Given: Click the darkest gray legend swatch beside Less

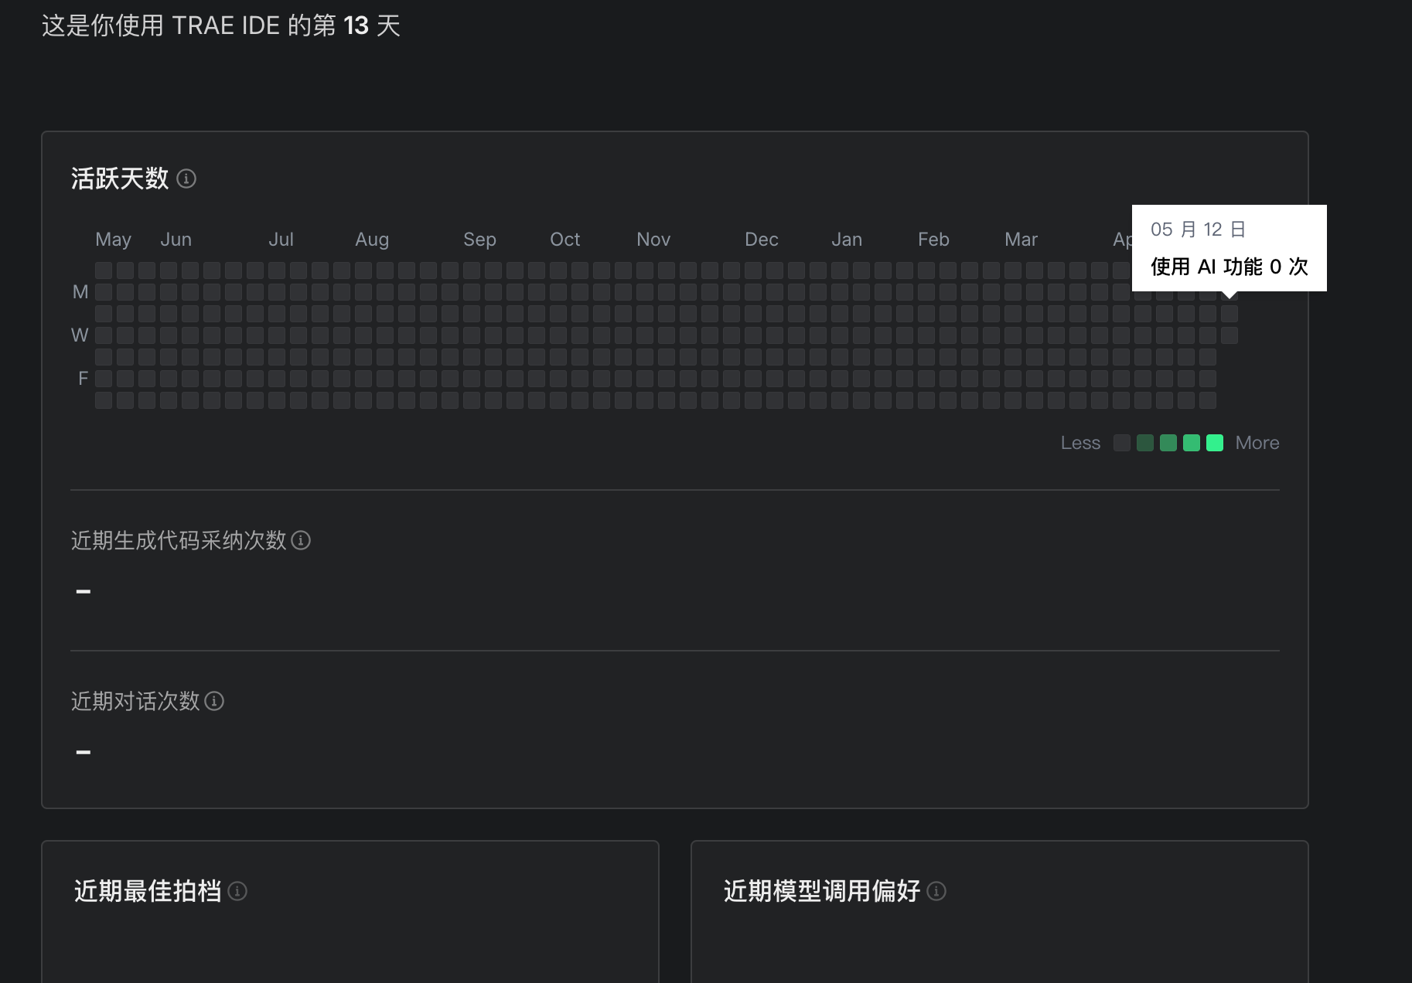Looking at the screenshot, I should pos(1122,443).
